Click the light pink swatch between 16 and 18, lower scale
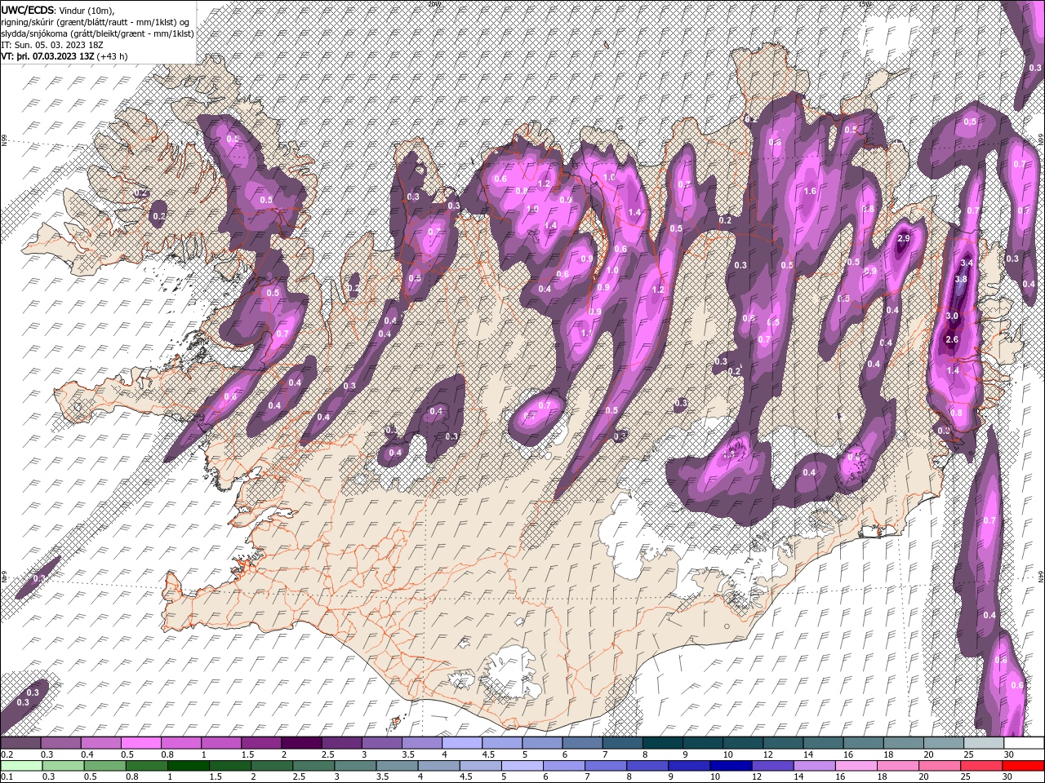This screenshot has width=1045, height=783. click(x=856, y=766)
